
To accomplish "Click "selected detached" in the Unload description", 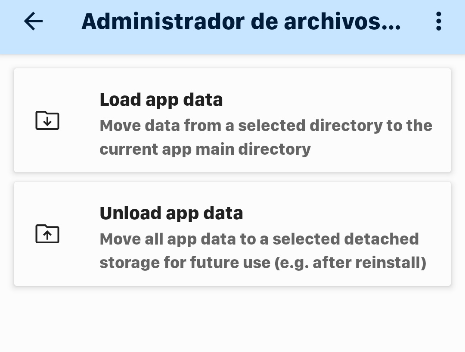I will click(345, 239).
